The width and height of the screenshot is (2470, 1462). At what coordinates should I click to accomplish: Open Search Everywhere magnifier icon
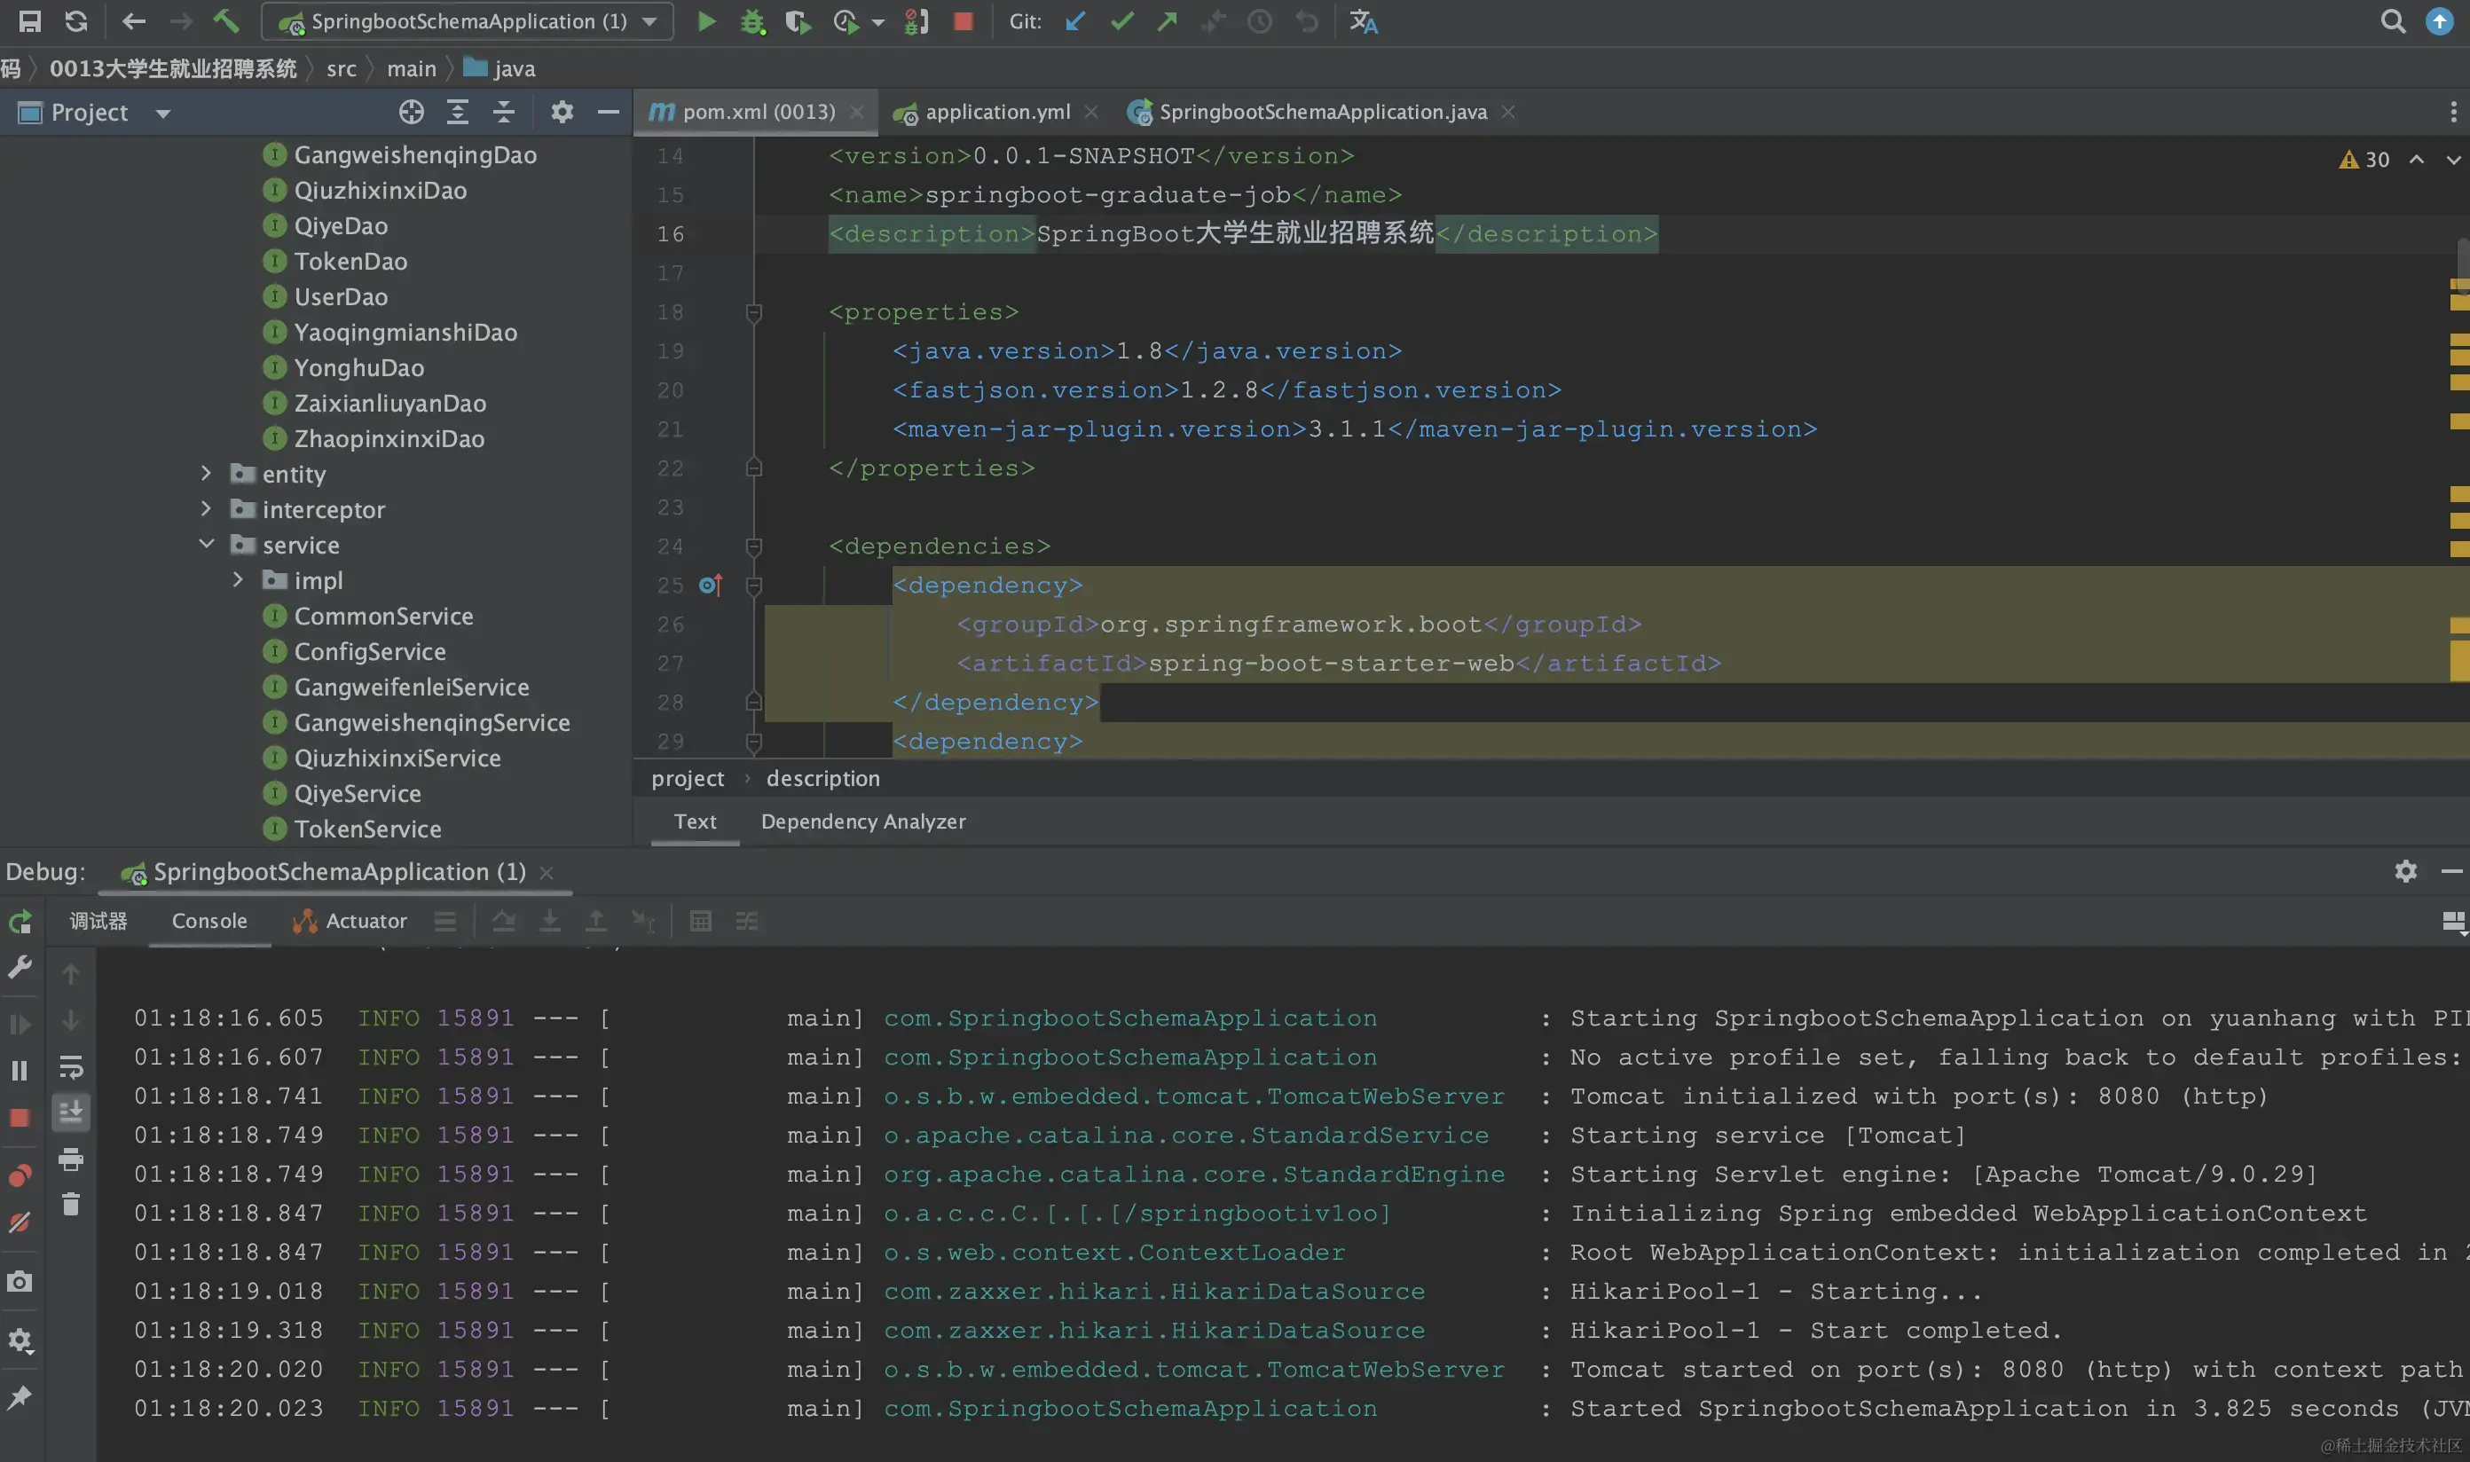point(2392,21)
